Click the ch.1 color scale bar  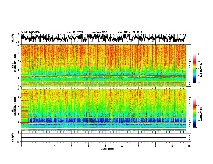(x=194, y=69)
